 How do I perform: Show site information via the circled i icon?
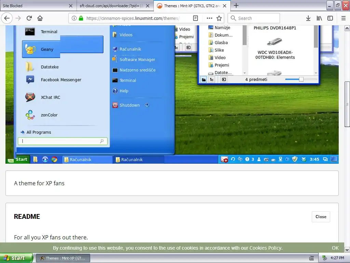click(x=74, y=18)
